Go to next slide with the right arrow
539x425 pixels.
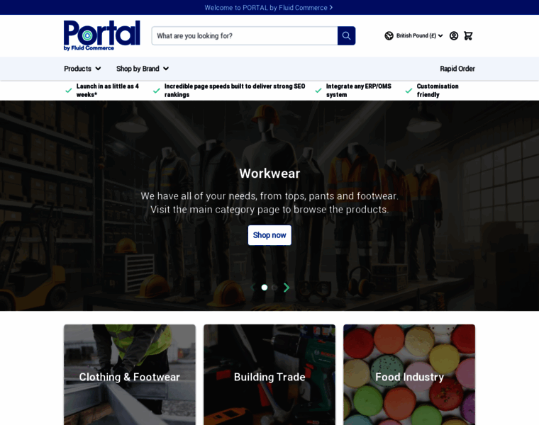click(287, 288)
